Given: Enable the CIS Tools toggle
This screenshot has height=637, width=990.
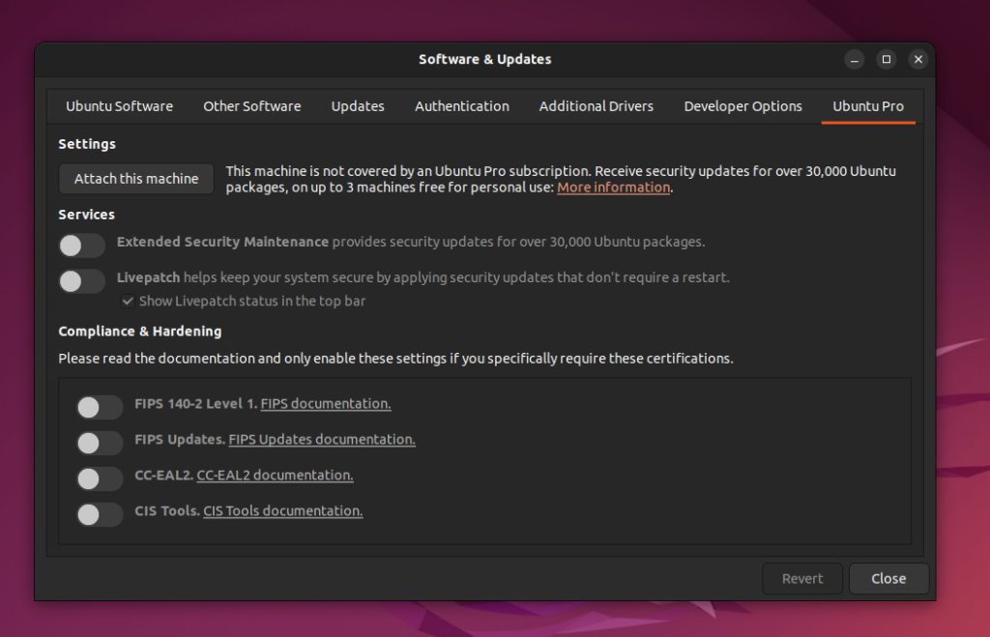Looking at the screenshot, I should click(x=100, y=514).
